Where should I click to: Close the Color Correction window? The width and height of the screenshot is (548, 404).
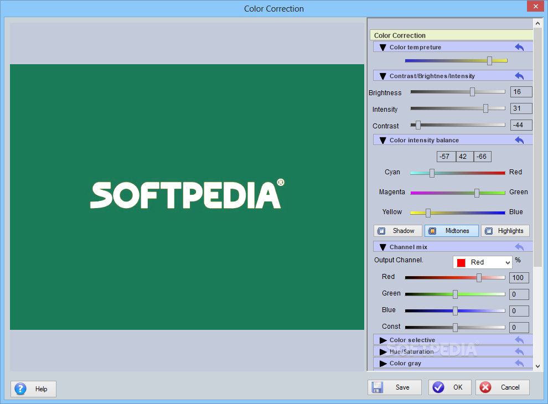tap(536, 6)
